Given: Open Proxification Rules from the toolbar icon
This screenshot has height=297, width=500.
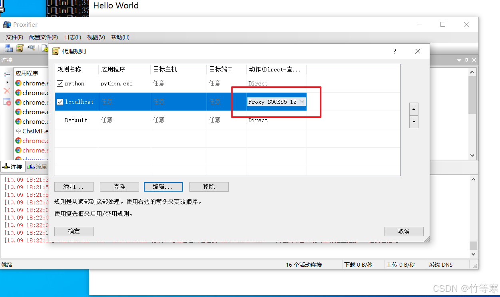Looking at the screenshot, I should [x=20, y=48].
